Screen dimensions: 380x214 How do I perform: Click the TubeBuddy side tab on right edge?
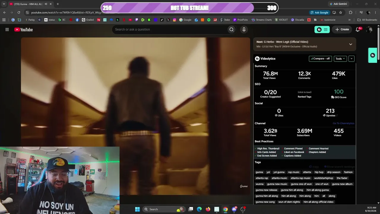(373, 55)
